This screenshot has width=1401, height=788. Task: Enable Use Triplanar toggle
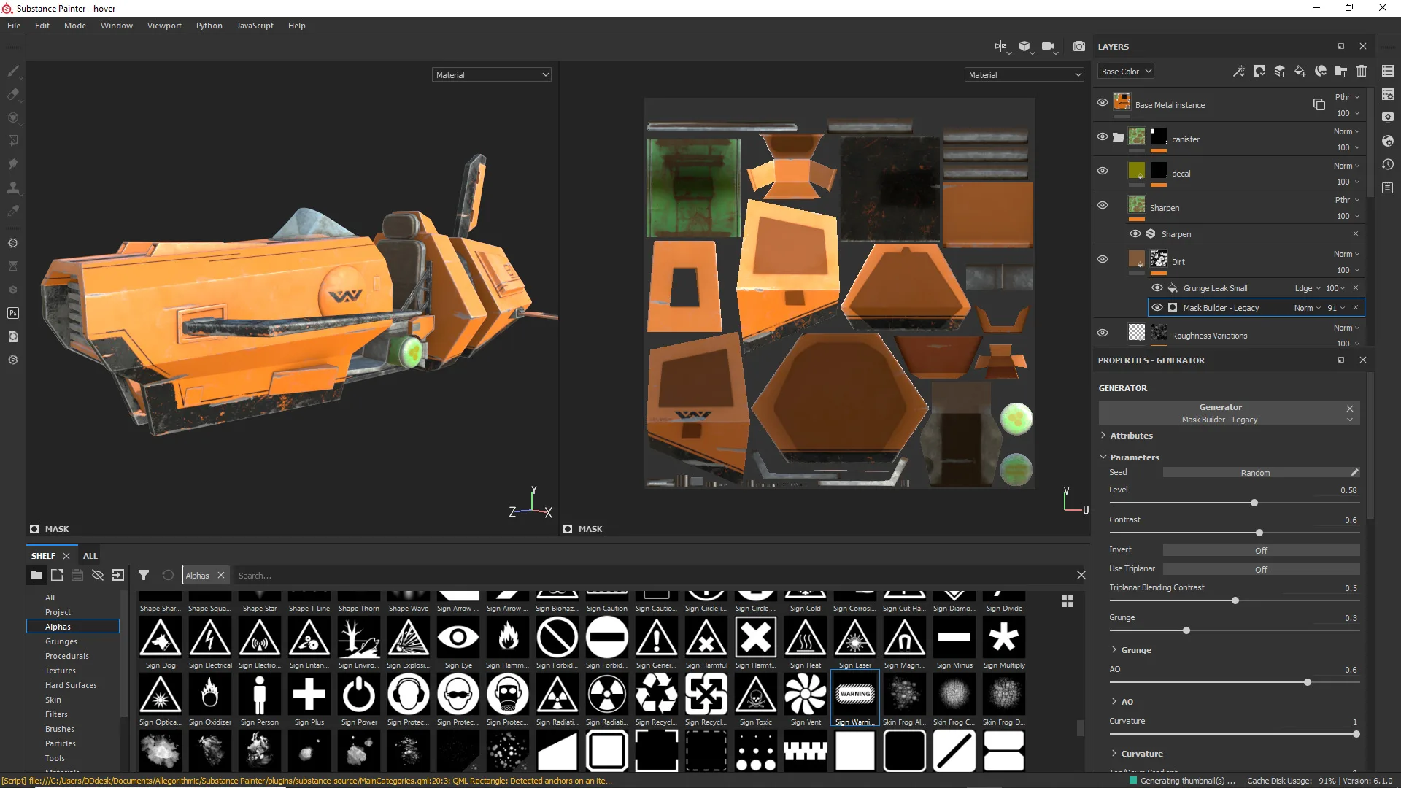click(1262, 568)
